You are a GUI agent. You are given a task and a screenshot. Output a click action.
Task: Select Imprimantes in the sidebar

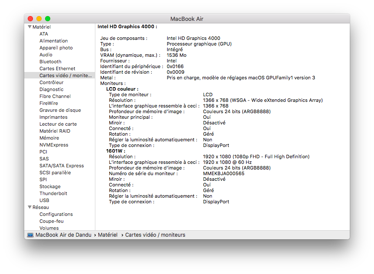pos(53,117)
